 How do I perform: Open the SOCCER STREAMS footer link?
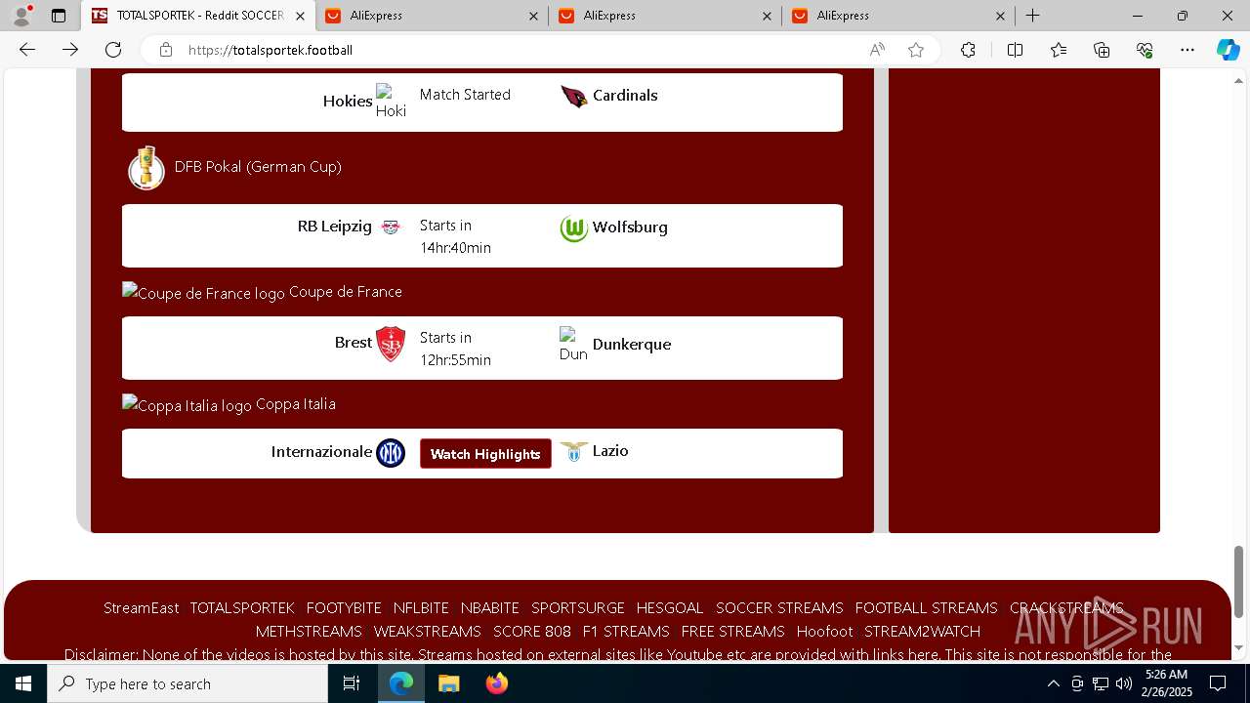coord(779,607)
